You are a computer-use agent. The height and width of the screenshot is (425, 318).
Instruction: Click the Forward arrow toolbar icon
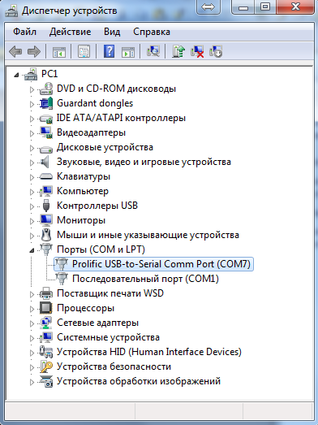[34, 51]
